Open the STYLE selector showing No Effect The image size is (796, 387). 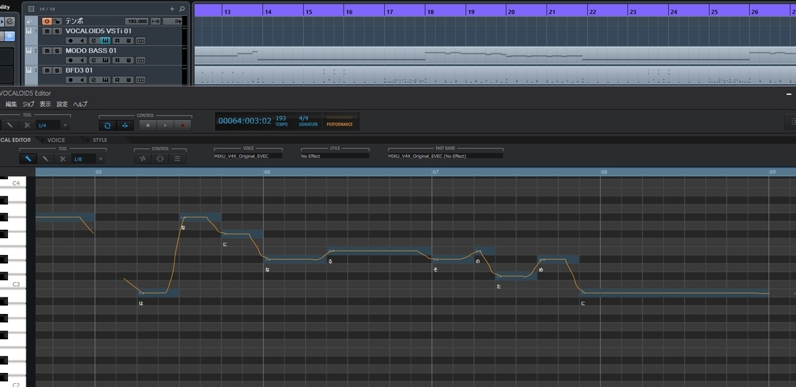(335, 156)
